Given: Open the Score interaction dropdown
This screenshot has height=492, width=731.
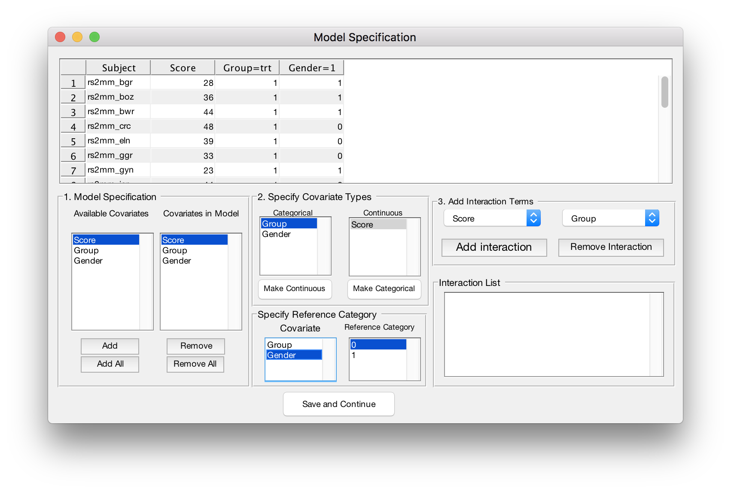Looking at the screenshot, I should [x=492, y=219].
